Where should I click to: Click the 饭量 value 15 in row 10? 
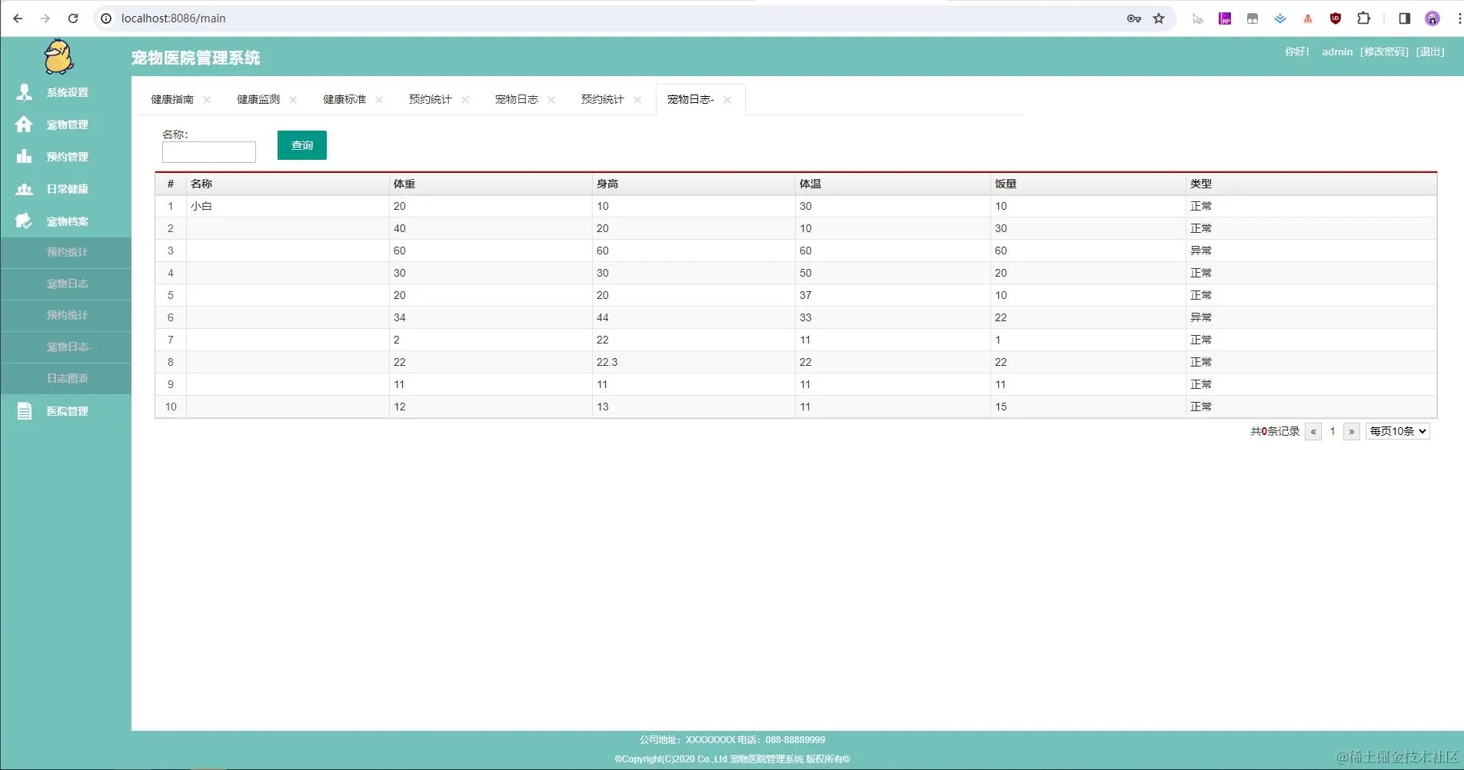[x=1001, y=407]
